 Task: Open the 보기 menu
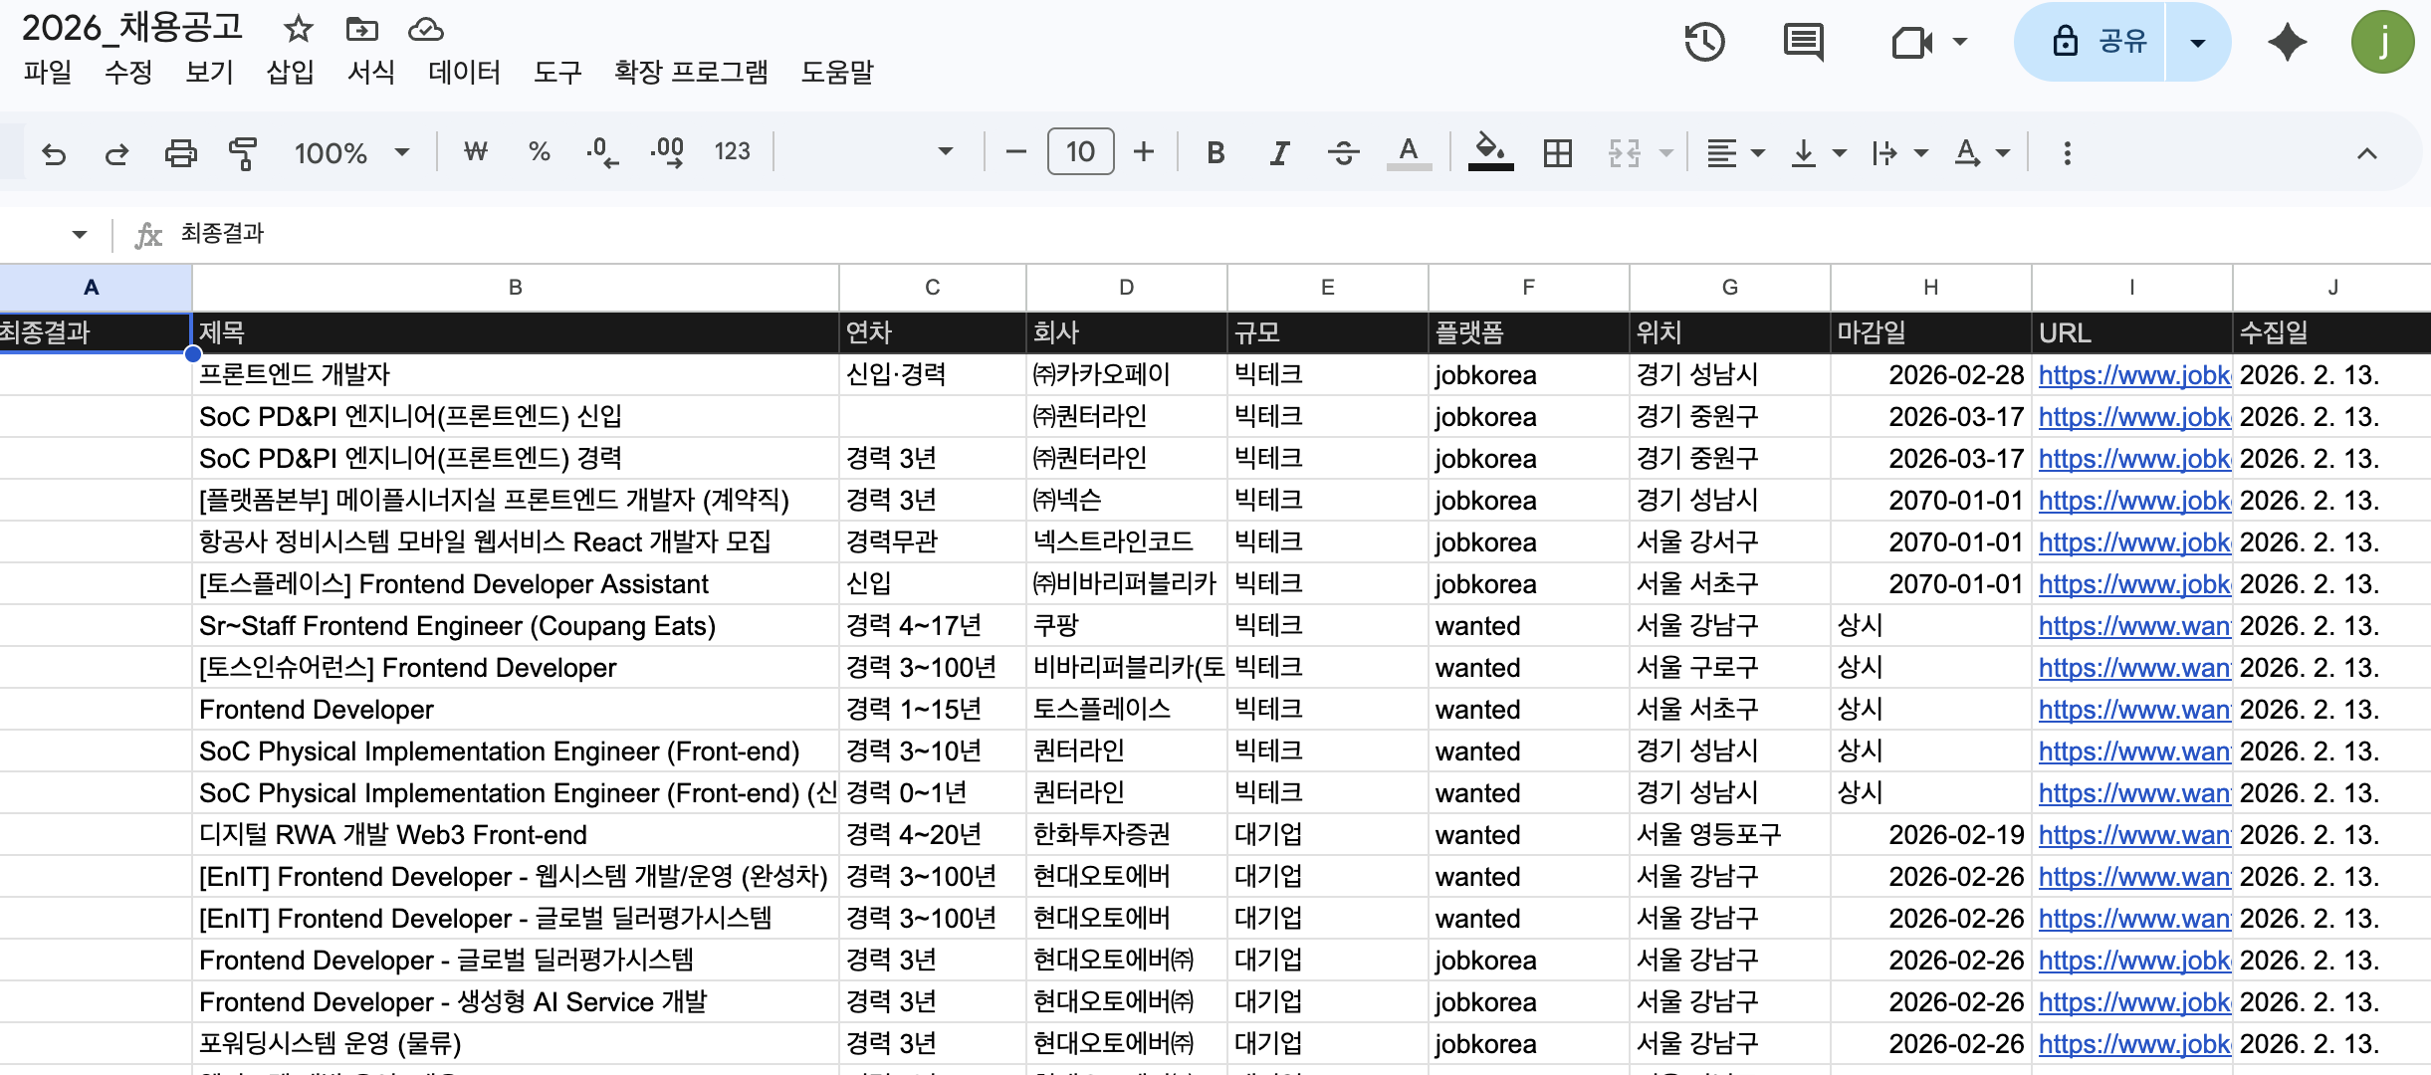209,72
